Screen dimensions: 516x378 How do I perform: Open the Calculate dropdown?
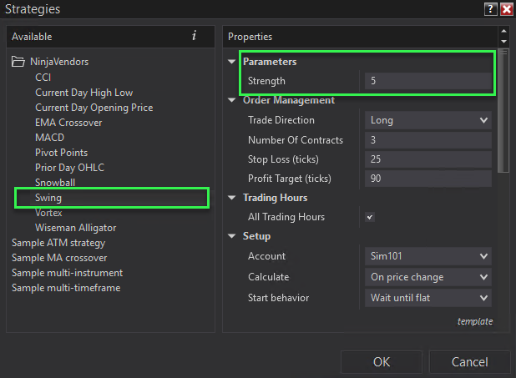coord(428,277)
